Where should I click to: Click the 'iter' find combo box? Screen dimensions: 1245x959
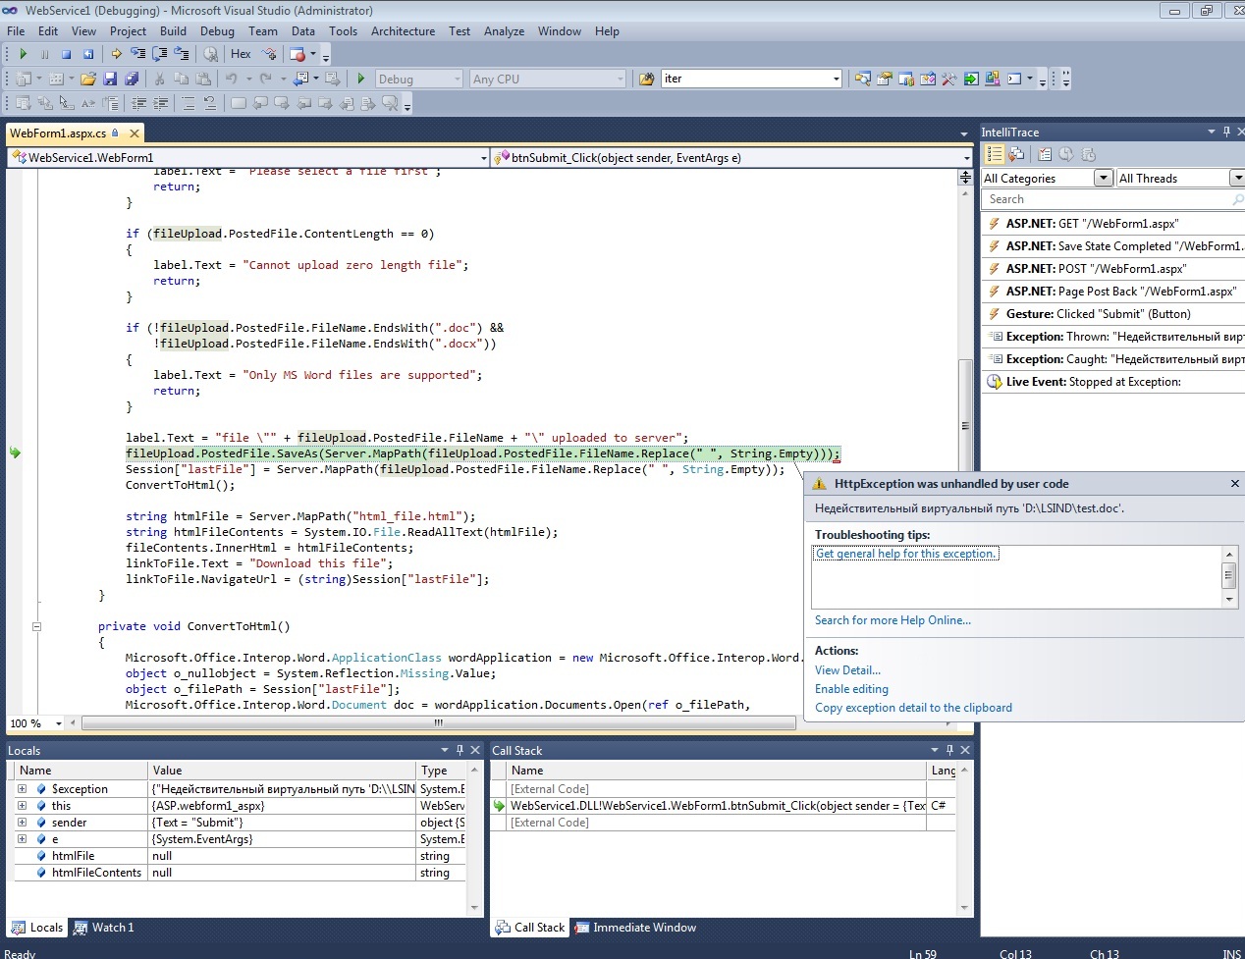[752, 79]
